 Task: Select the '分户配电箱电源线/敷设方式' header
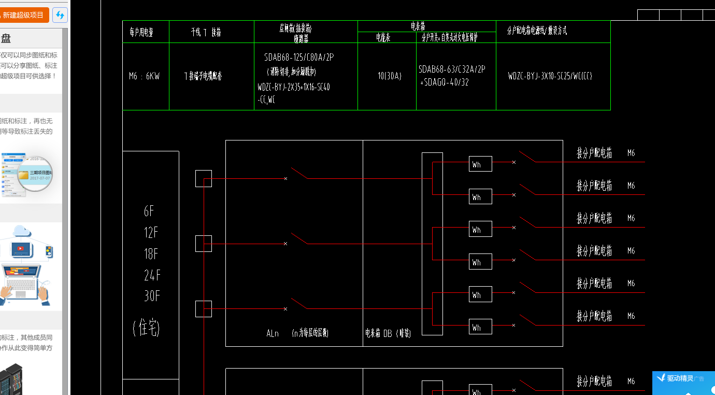point(536,31)
